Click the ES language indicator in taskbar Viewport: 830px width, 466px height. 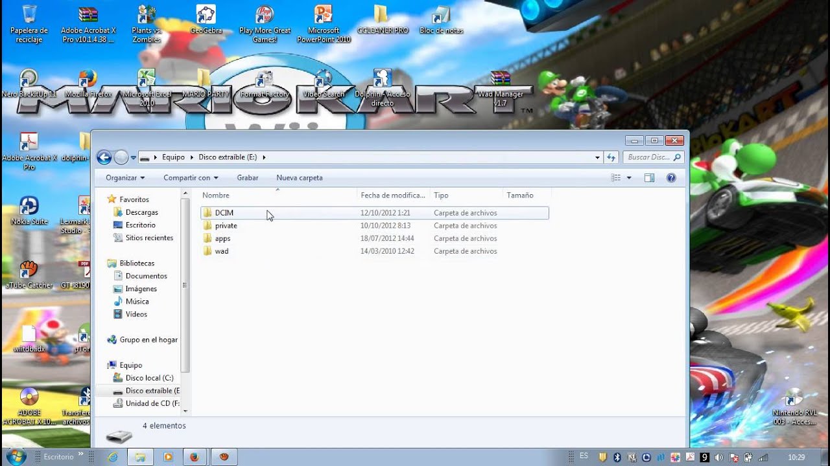pos(584,456)
